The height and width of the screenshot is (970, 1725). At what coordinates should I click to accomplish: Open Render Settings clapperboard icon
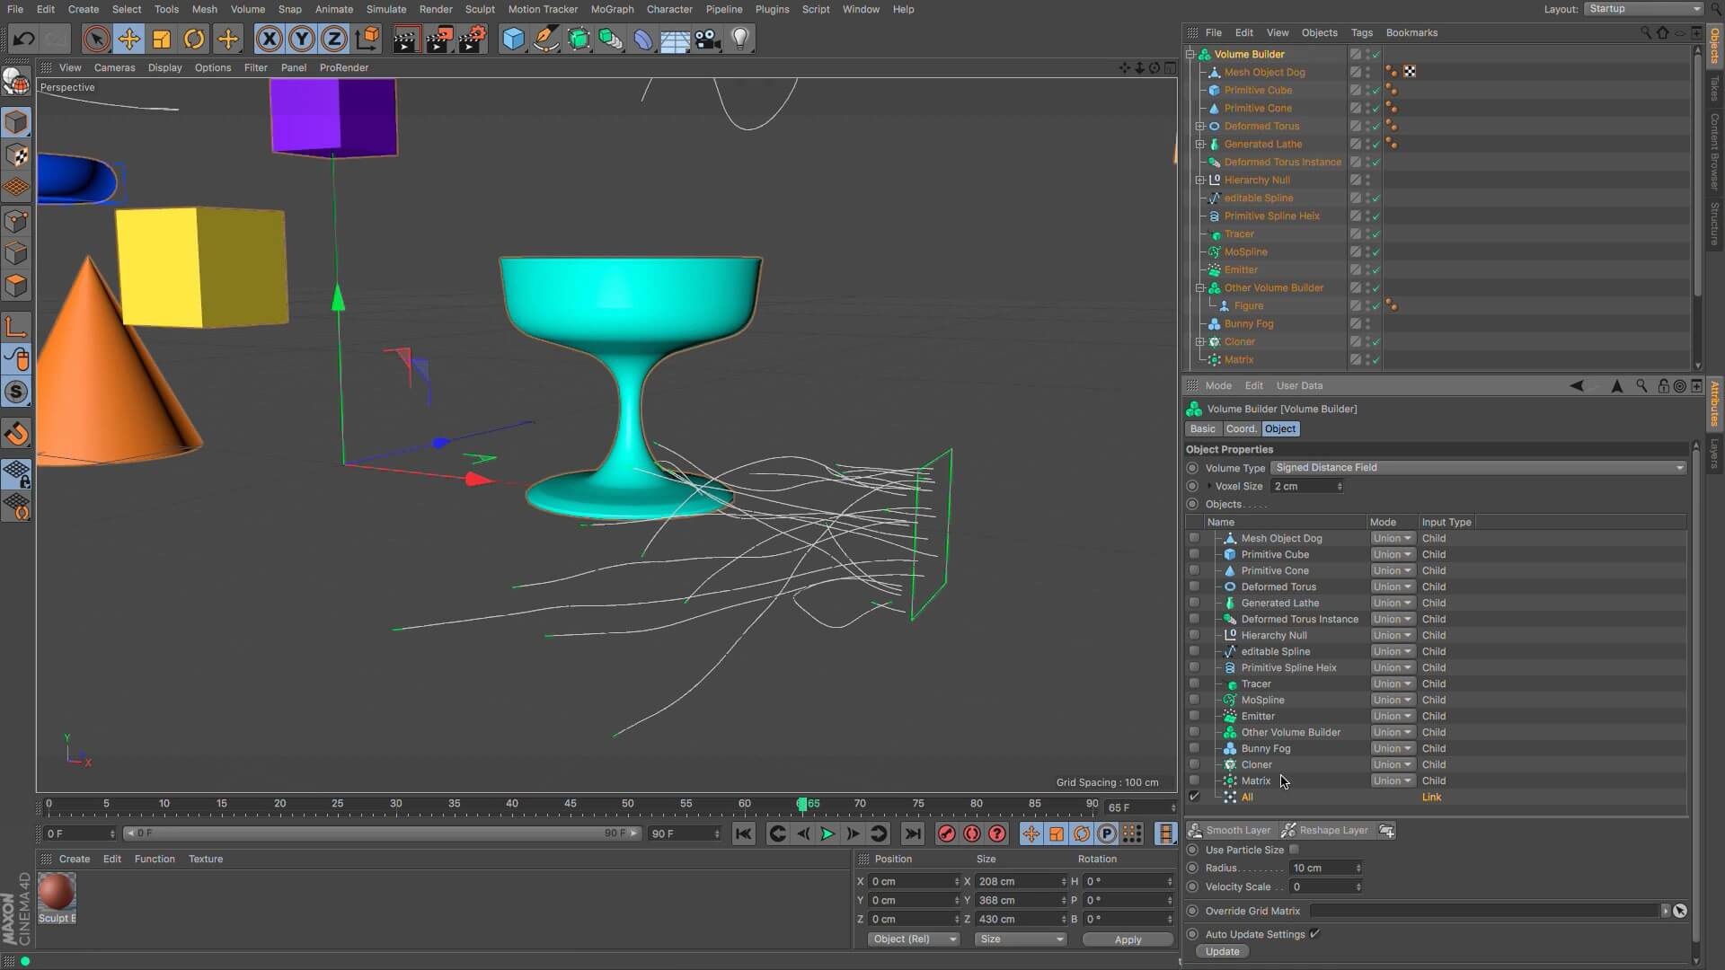pyautogui.click(x=473, y=39)
